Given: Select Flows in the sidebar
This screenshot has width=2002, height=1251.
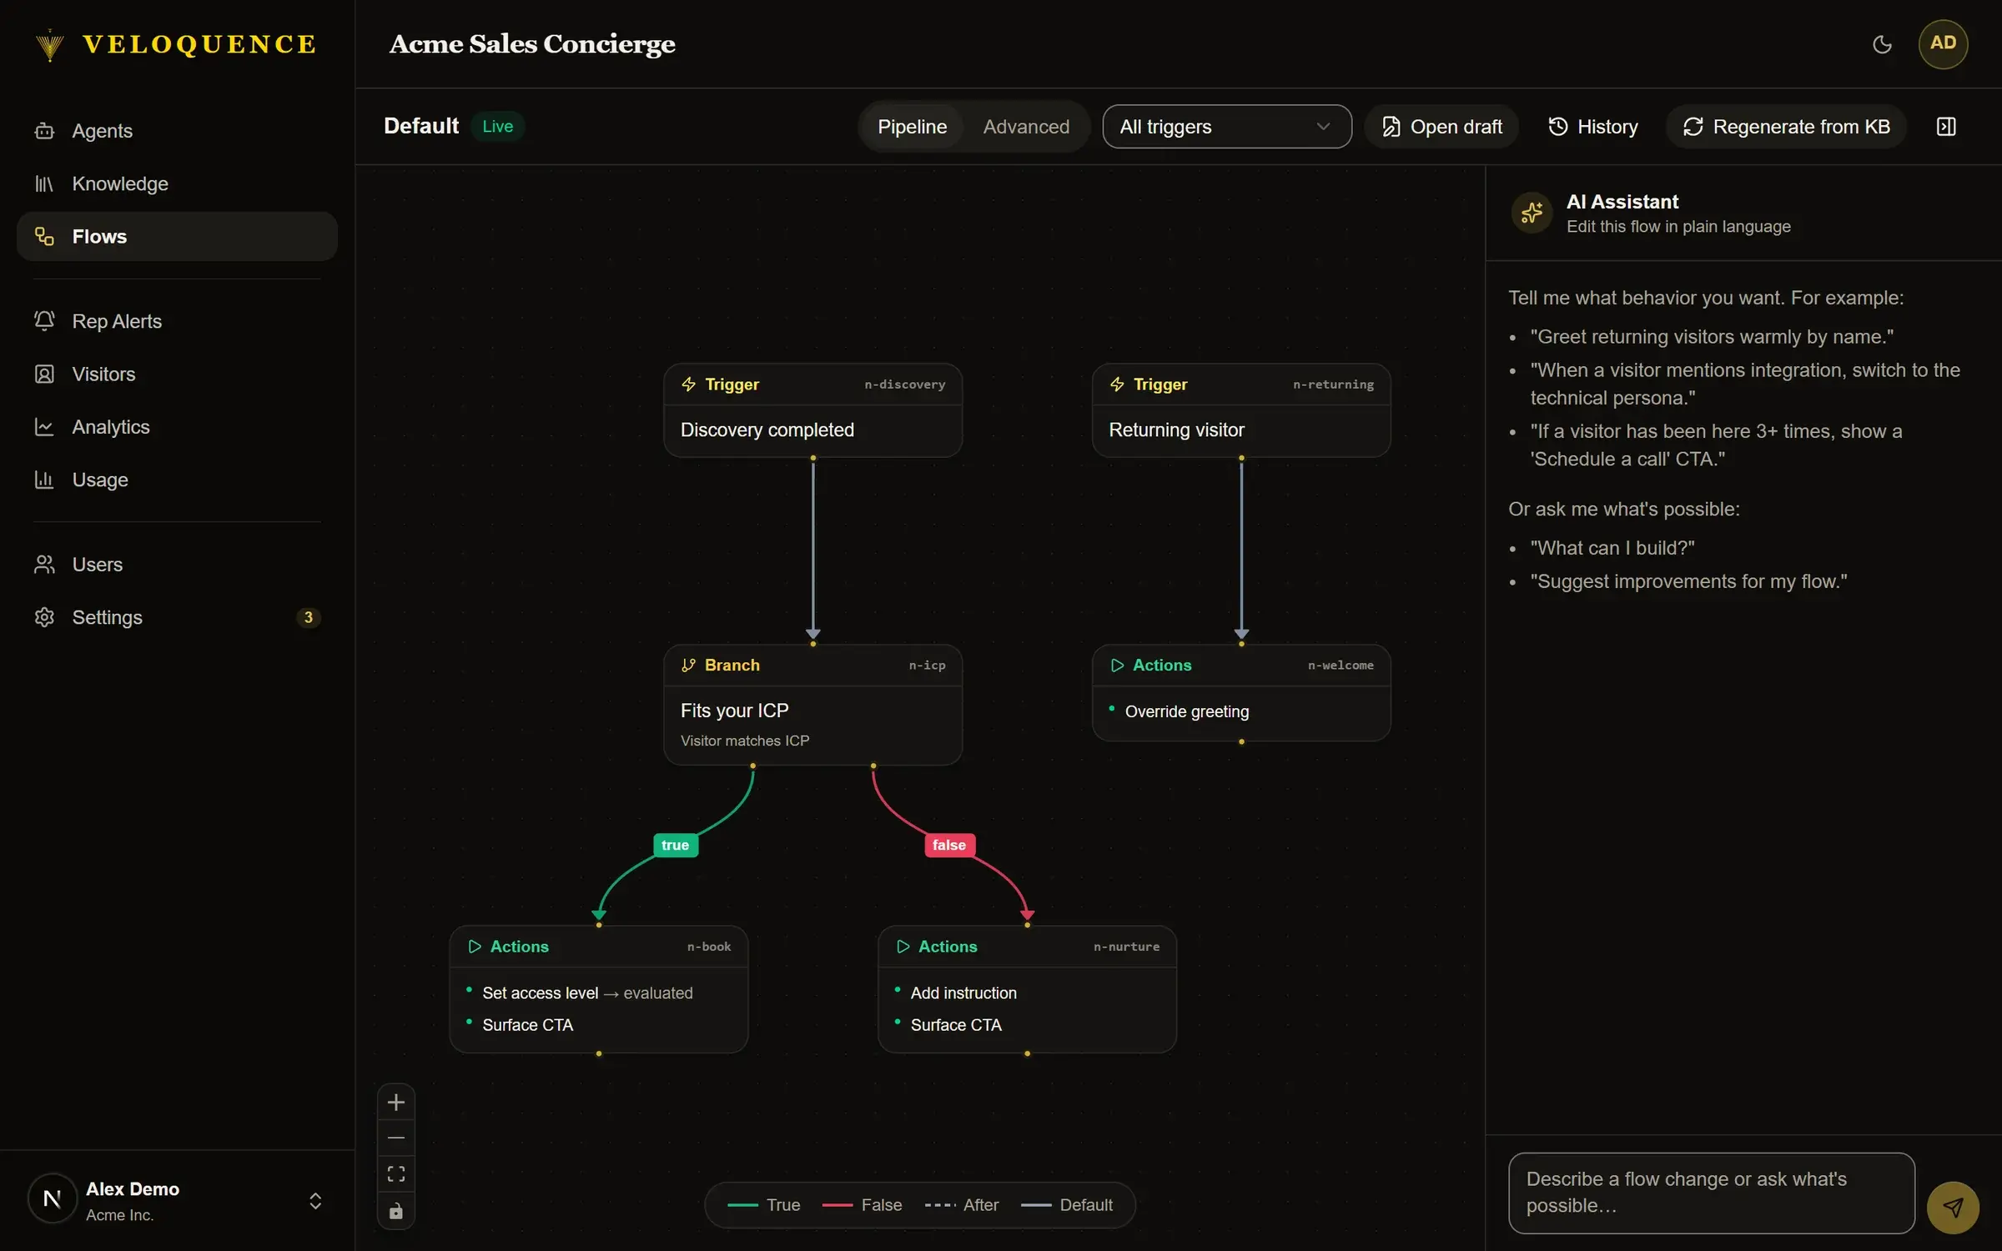Looking at the screenshot, I should pyautogui.click(x=177, y=236).
